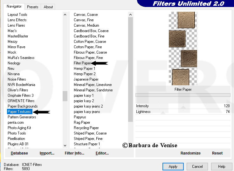Viewport: 234px width, 171px height.
Task: Launch the Editor... option
Action: [x=102, y=153]
